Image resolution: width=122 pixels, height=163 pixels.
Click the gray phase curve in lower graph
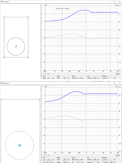click(x=64, y=116)
